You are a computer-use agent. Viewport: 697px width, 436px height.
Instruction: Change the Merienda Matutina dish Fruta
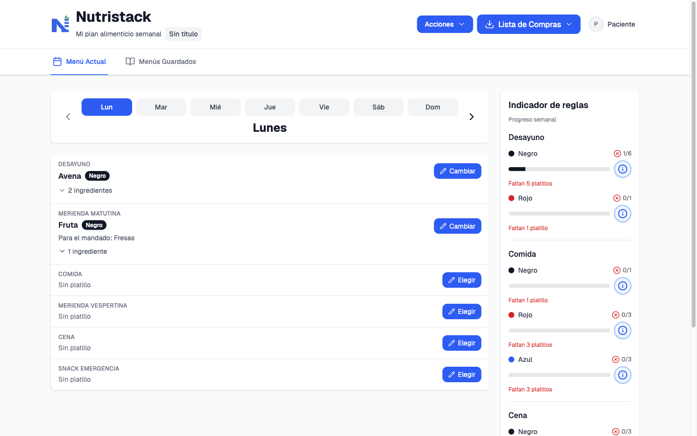pyautogui.click(x=457, y=226)
